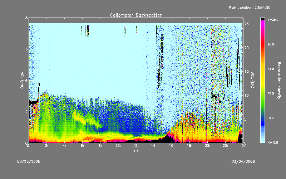Click the 2 km tick on the left axis
This screenshot has height=179, width=286.
coord(26,112)
